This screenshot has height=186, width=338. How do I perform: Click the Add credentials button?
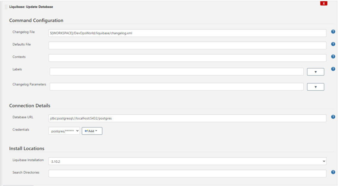(92, 131)
